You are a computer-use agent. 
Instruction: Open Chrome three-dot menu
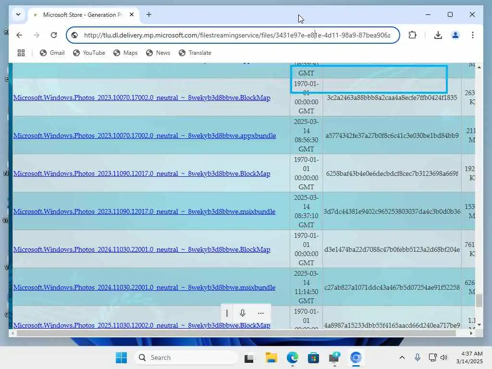tap(473, 35)
